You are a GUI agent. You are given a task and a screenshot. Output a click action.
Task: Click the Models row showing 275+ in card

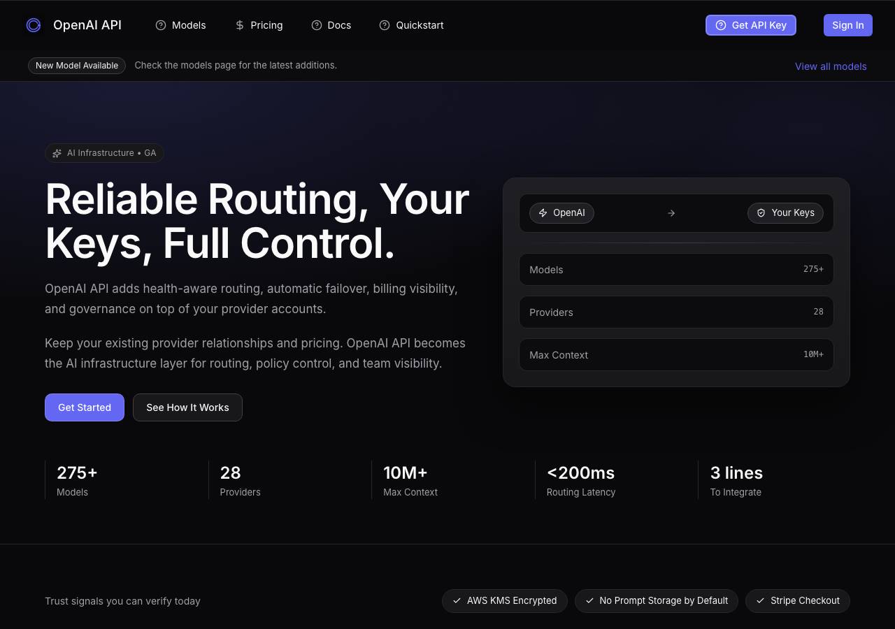pos(676,270)
